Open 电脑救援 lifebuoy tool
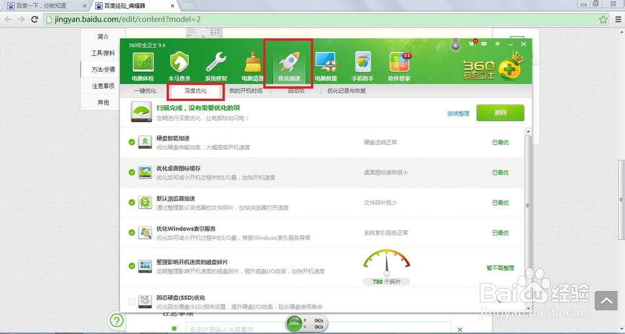Image resolution: width=625 pixels, height=334 pixels. (x=326, y=66)
